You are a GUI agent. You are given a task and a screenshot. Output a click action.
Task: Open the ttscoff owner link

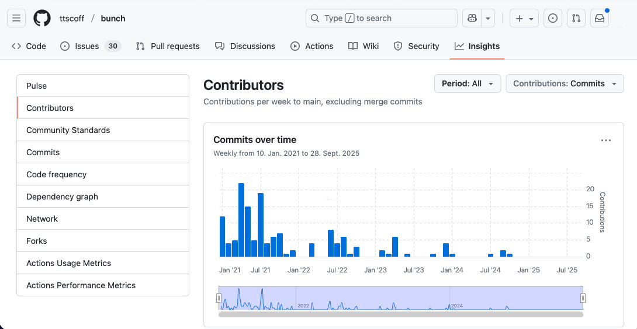point(72,18)
